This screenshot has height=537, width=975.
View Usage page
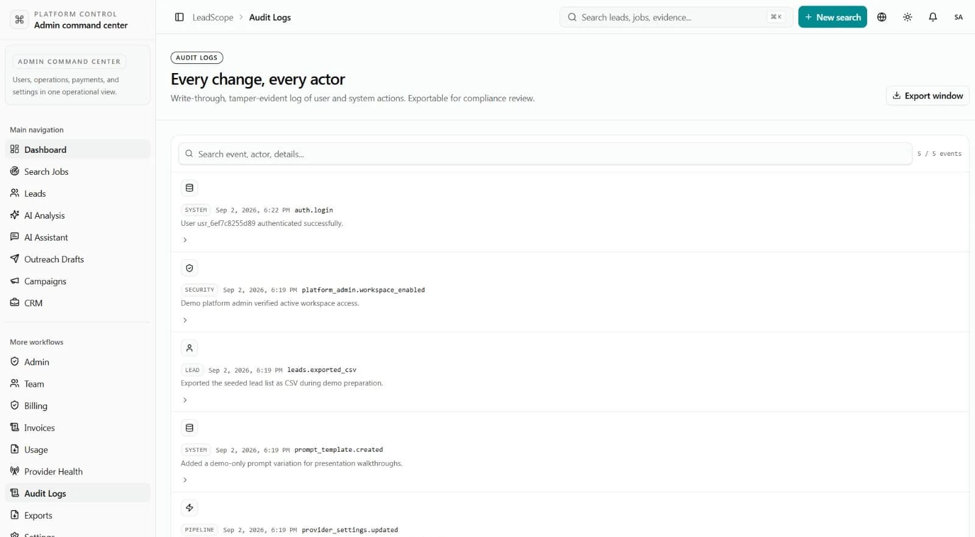(77, 449)
